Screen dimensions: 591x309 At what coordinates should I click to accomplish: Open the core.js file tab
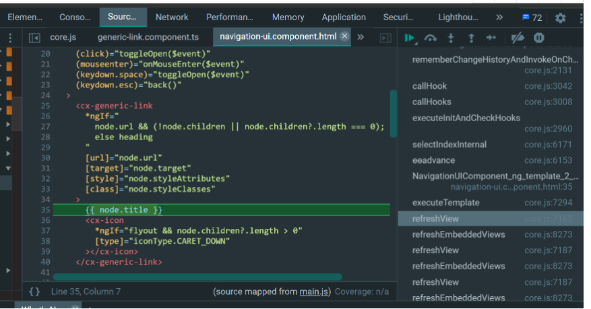[x=63, y=37]
